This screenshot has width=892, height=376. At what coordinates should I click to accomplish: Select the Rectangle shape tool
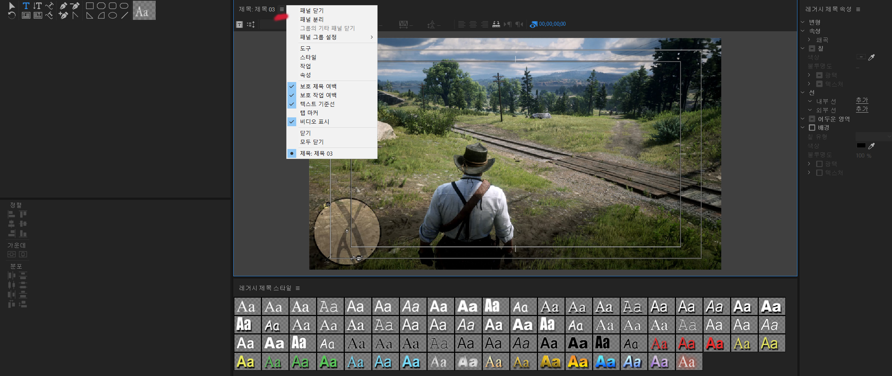pyautogui.click(x=89, y=6)
